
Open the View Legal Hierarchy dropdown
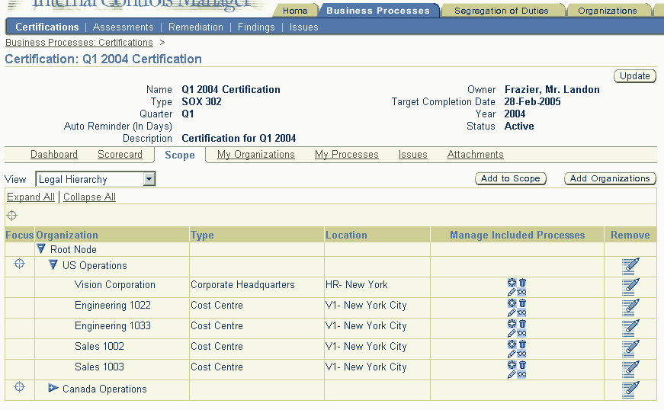[x=96, y=179]
